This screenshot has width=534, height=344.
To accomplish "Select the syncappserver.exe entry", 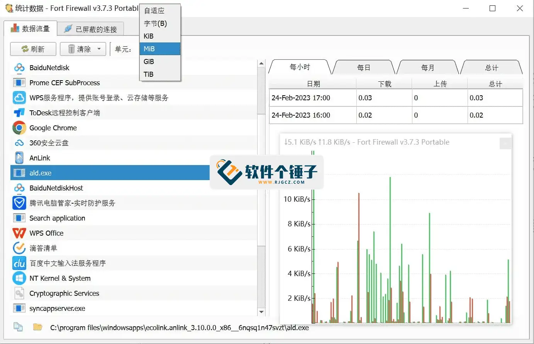I will 134,308.
